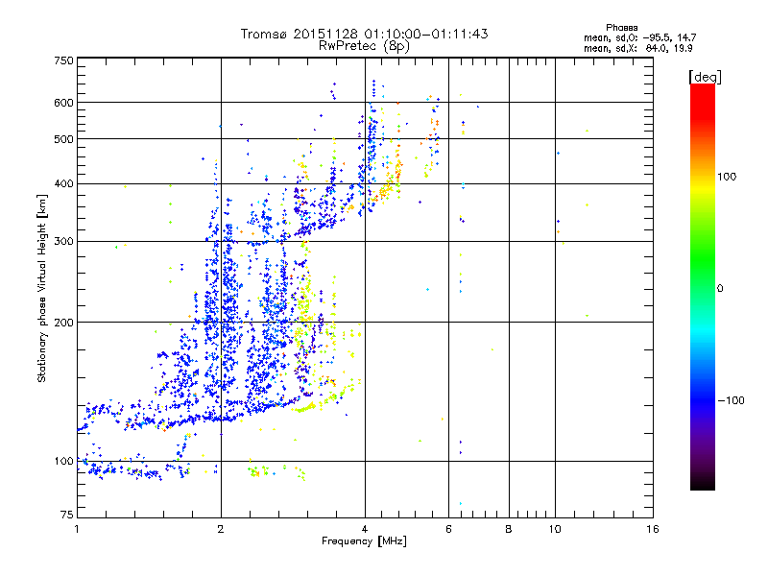768x576 pixels.
Task: Click the x-axis tick label '16'
Action: 653,529
